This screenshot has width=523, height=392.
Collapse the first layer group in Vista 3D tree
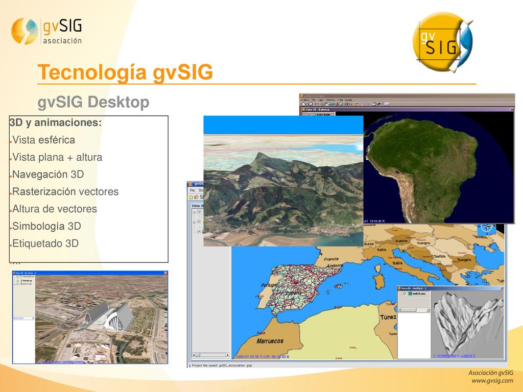(194, 212)
